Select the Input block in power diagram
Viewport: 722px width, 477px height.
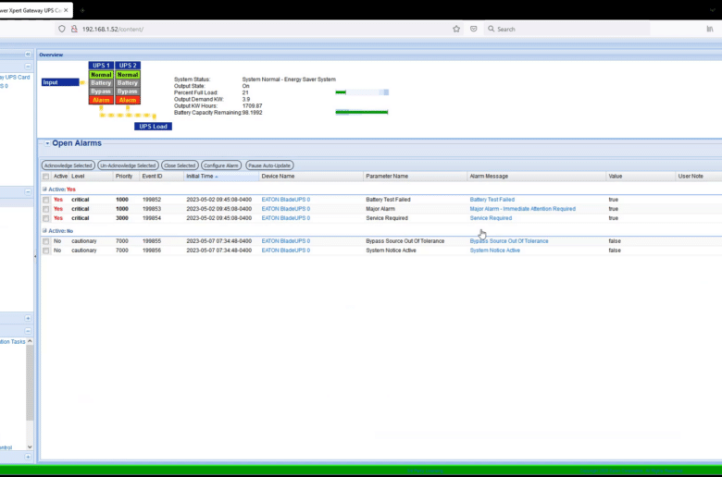[x=60, y=82]
